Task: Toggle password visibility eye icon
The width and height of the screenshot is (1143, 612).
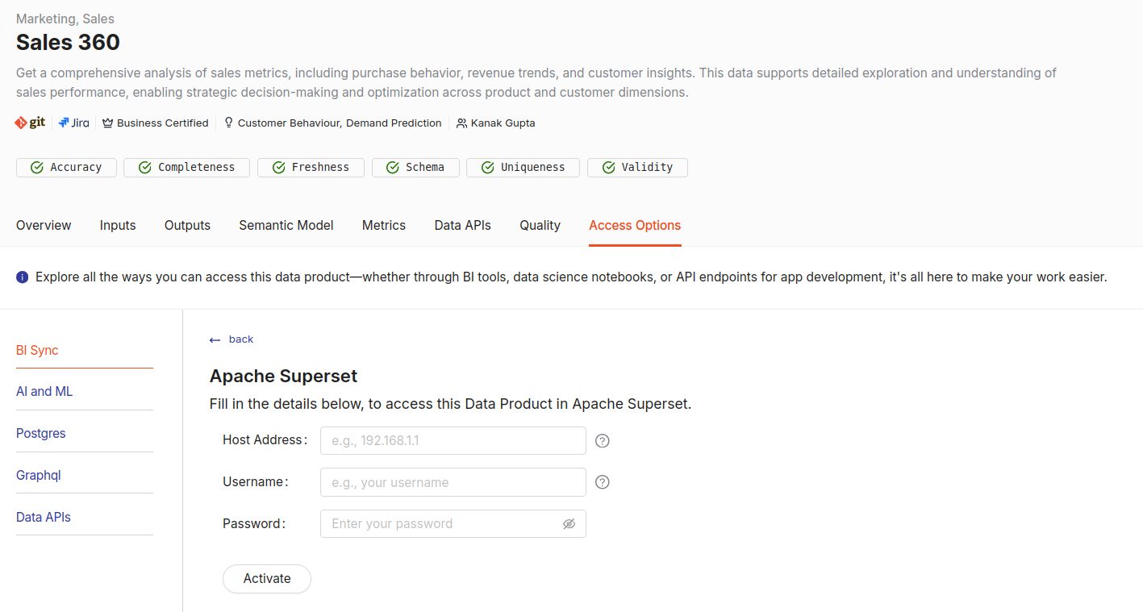Action: pyautogui.click(x=569, y=524)
